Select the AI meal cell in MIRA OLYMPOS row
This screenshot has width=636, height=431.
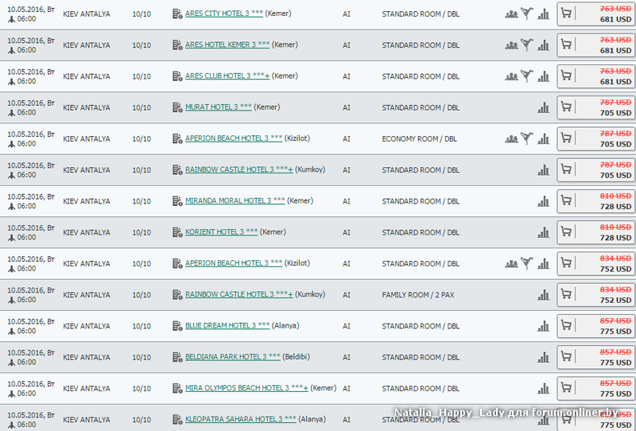point(346,389)
